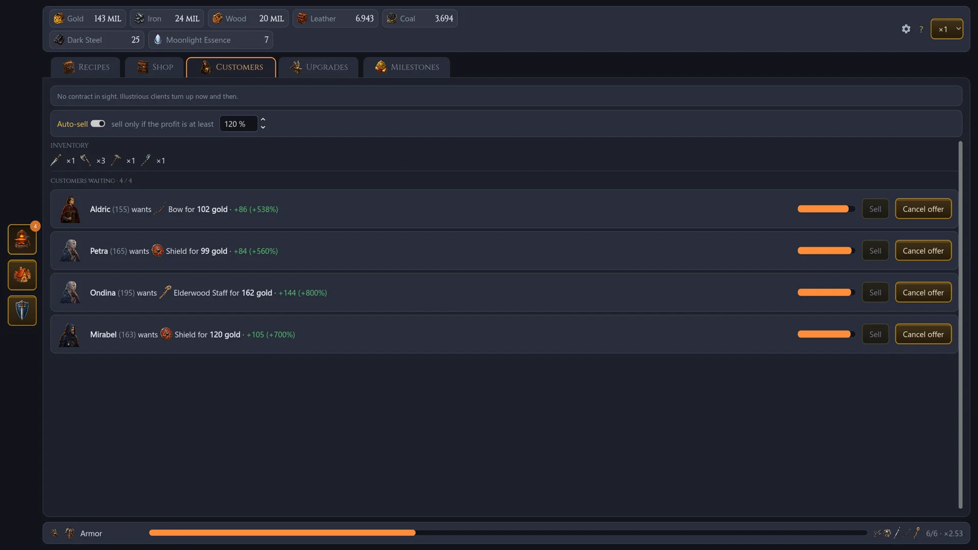
Task: Click Aldric's customer portrait
Action: 70,209
